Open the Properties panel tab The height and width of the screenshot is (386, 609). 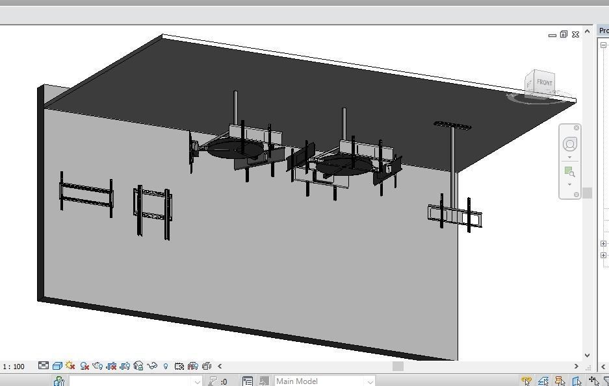point(603,30)
